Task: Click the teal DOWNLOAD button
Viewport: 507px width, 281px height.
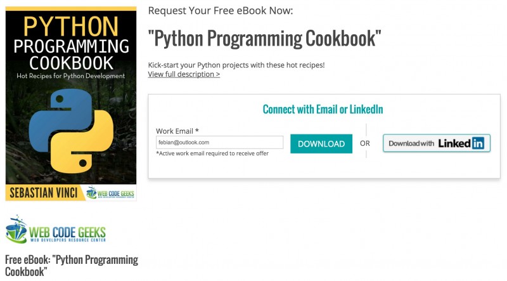Action: (321, 144)
